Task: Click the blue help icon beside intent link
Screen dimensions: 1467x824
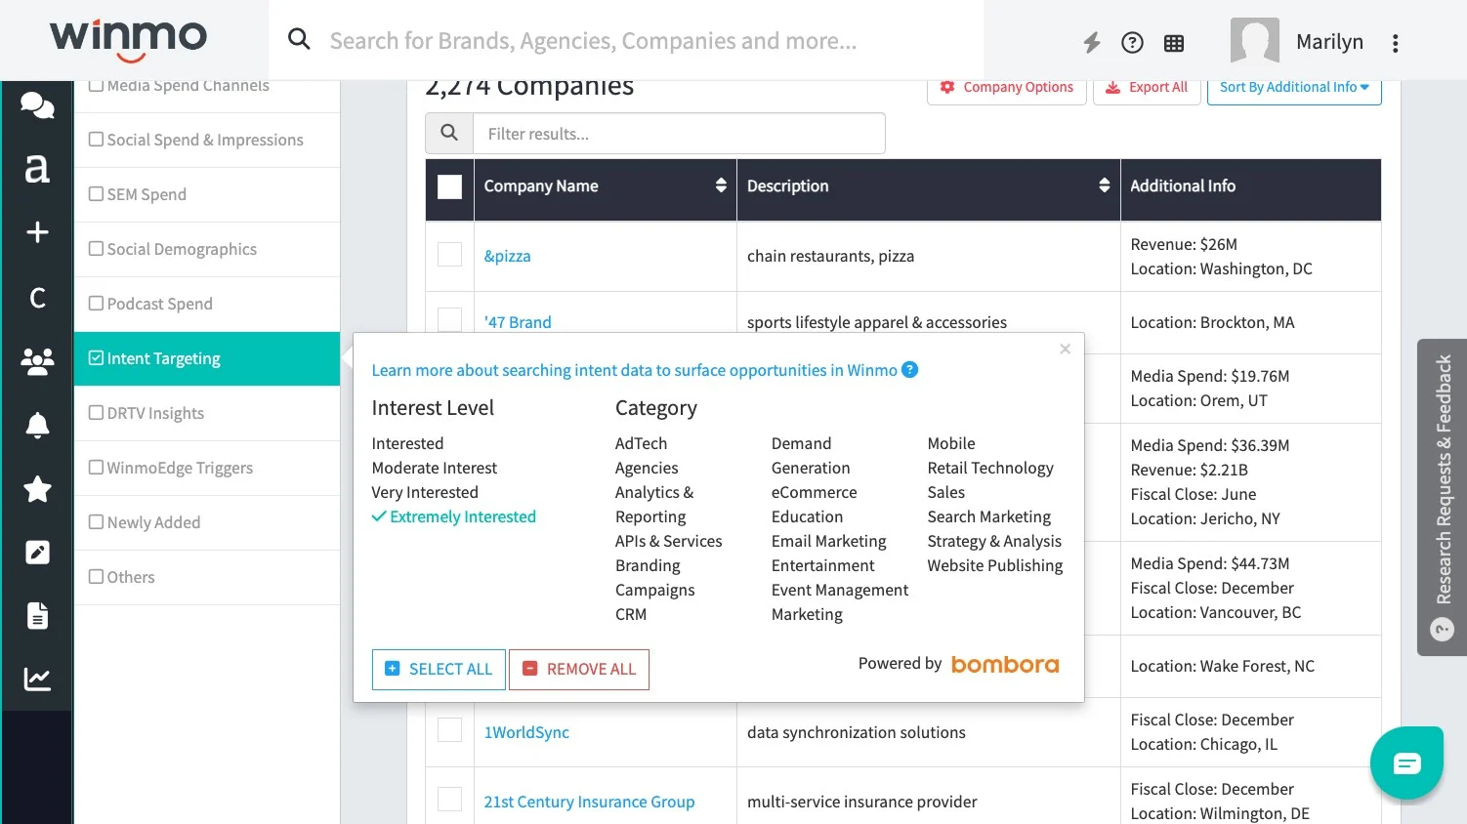Action: point(909,369)
